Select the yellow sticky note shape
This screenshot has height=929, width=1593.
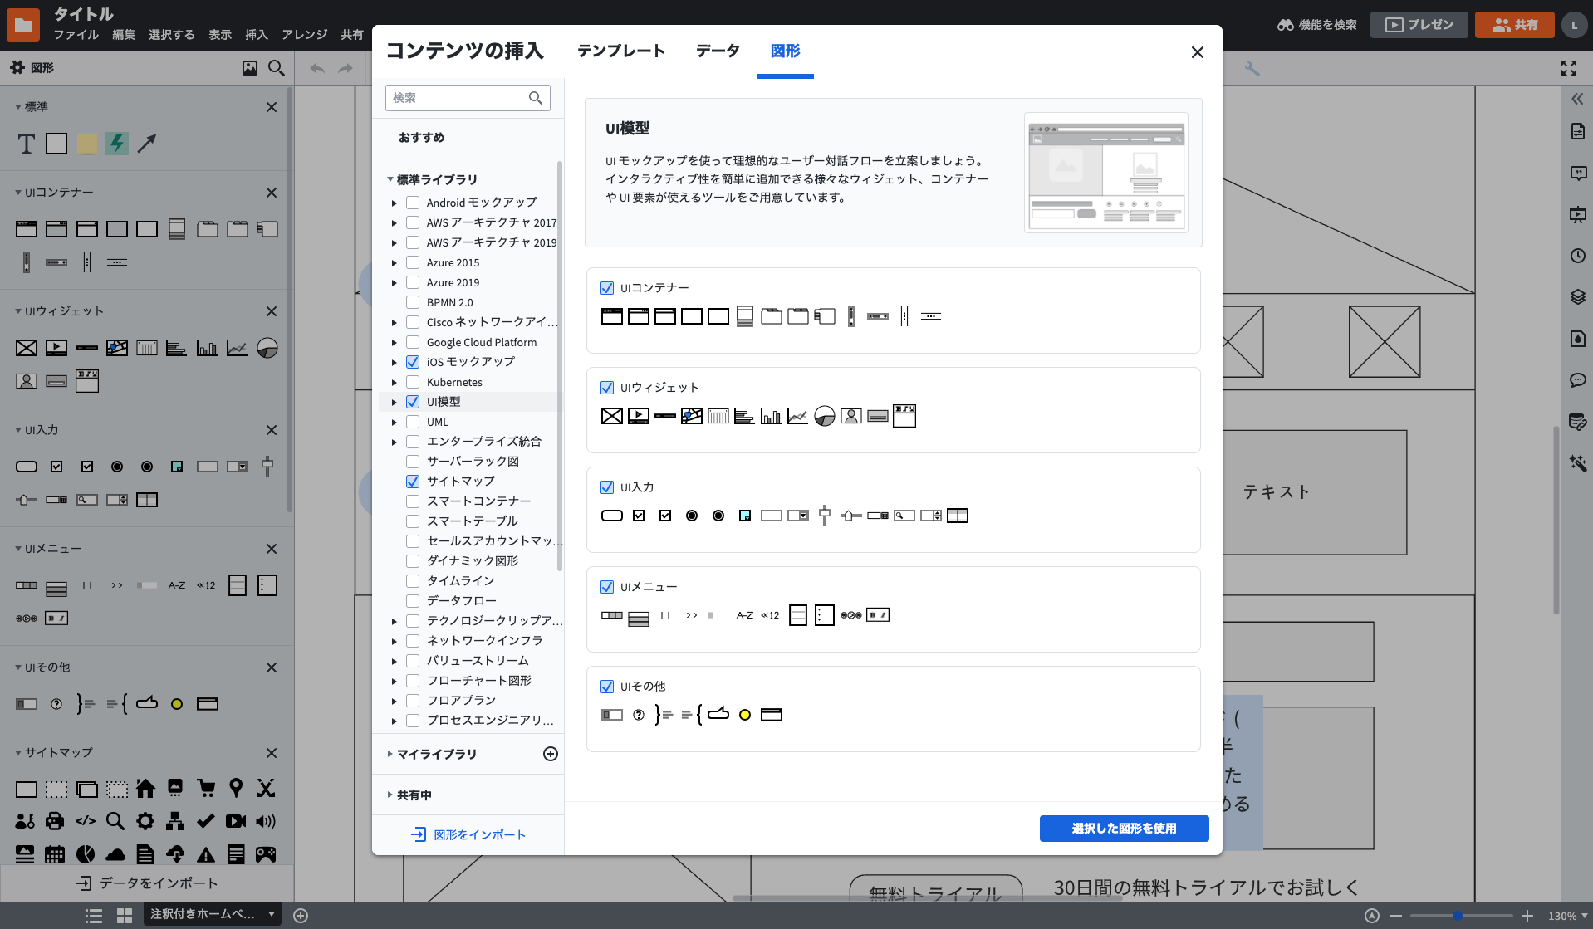[87, 144]
